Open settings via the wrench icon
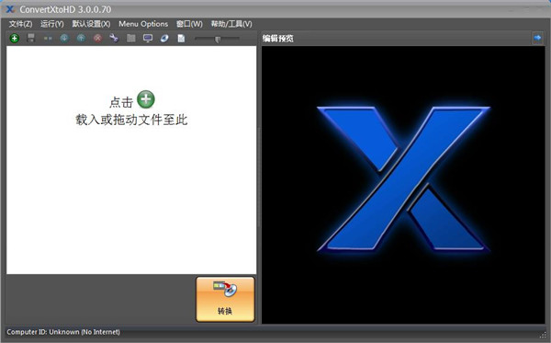This screenshot has width=551, height=343. pyautogui.click(x=114, y=38)
